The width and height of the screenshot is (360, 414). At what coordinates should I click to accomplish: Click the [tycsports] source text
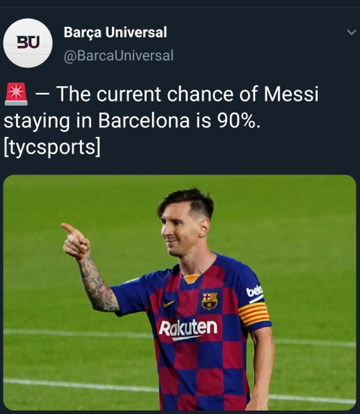(x=52, y=147)
